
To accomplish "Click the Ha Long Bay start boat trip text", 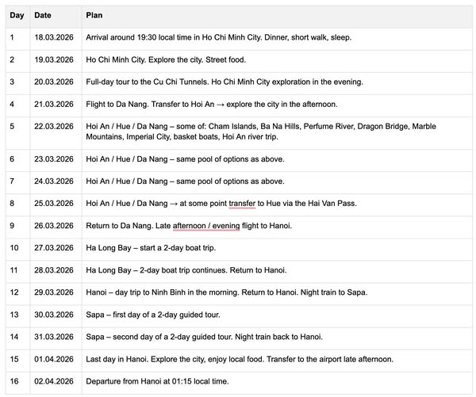I will [x=151, y=248].
